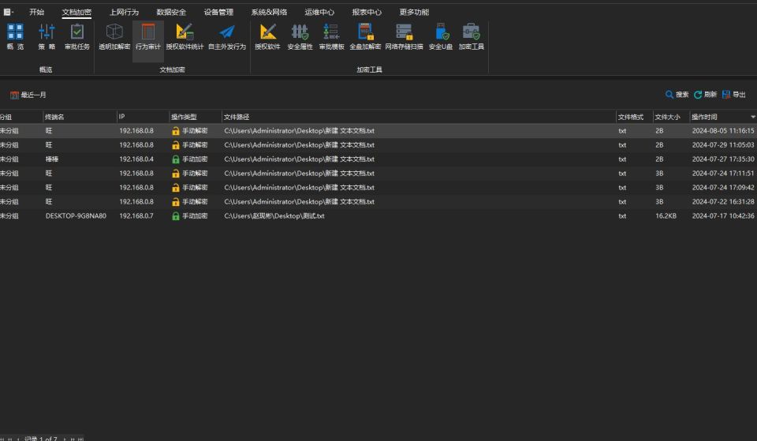
Task: Open the 报表中心 ribbon tab
Action: [x=367, y=12]
